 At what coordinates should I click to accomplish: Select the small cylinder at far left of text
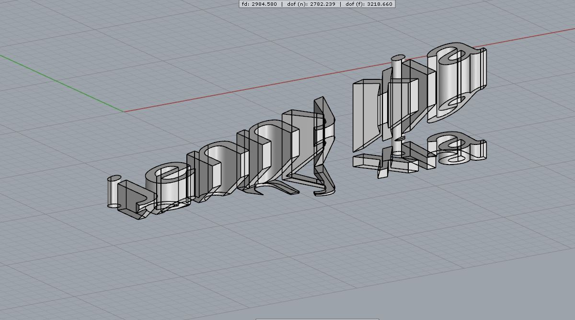(x=113, y=192)
